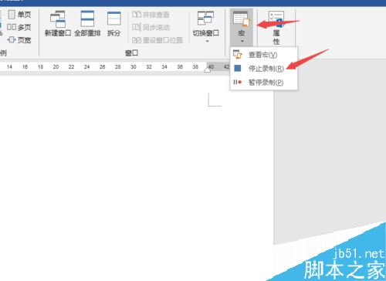Image resolution: width=386 pixels, height=281 pixels.
Task: Select the 页宽 page width option
Action: pos(19,40)
